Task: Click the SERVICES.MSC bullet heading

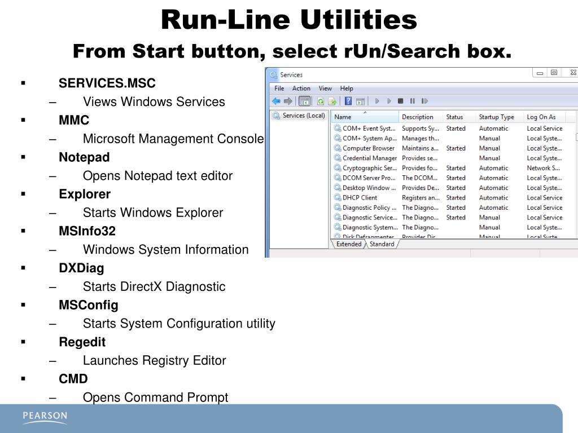Action: 107,83
